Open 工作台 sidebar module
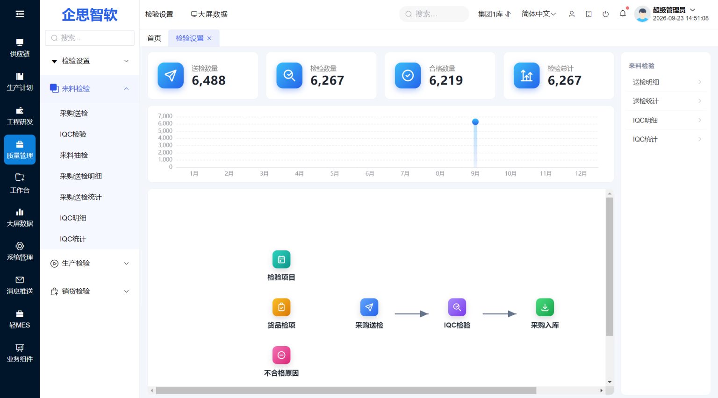Image resolution: width=718 pixels, height=398 pixels. pyautogui.click(x=20, y=184)
